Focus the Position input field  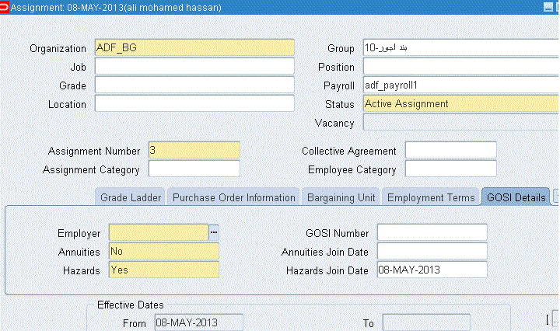[x=460, y=67]
